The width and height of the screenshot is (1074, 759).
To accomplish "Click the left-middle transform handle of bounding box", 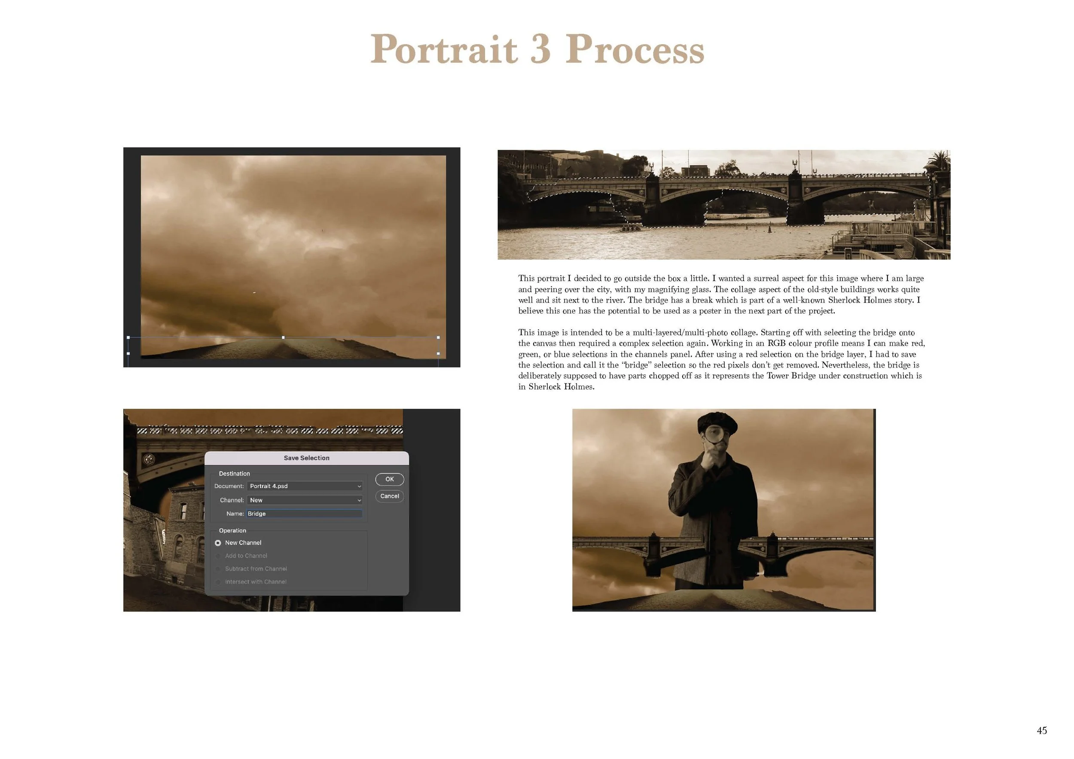I will (128, 353).
